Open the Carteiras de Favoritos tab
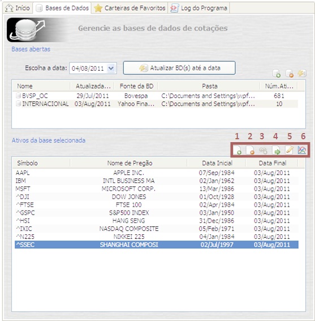Viewport: 315px width, 321px height. pos(130,8)
